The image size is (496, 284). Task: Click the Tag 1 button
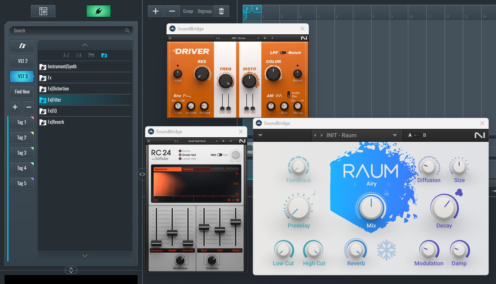(x=22, y=122)
